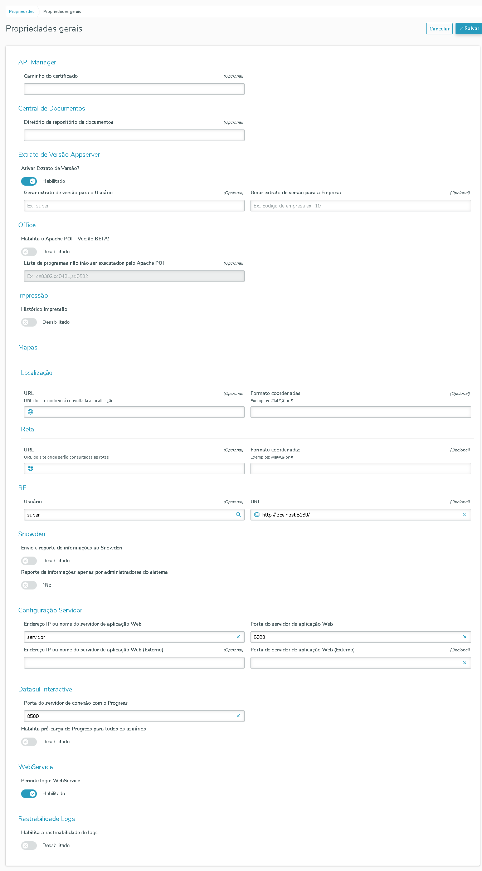Screen dimensions: 482x871
Task: Click the search icon in Usuário field
Action: 238,515
